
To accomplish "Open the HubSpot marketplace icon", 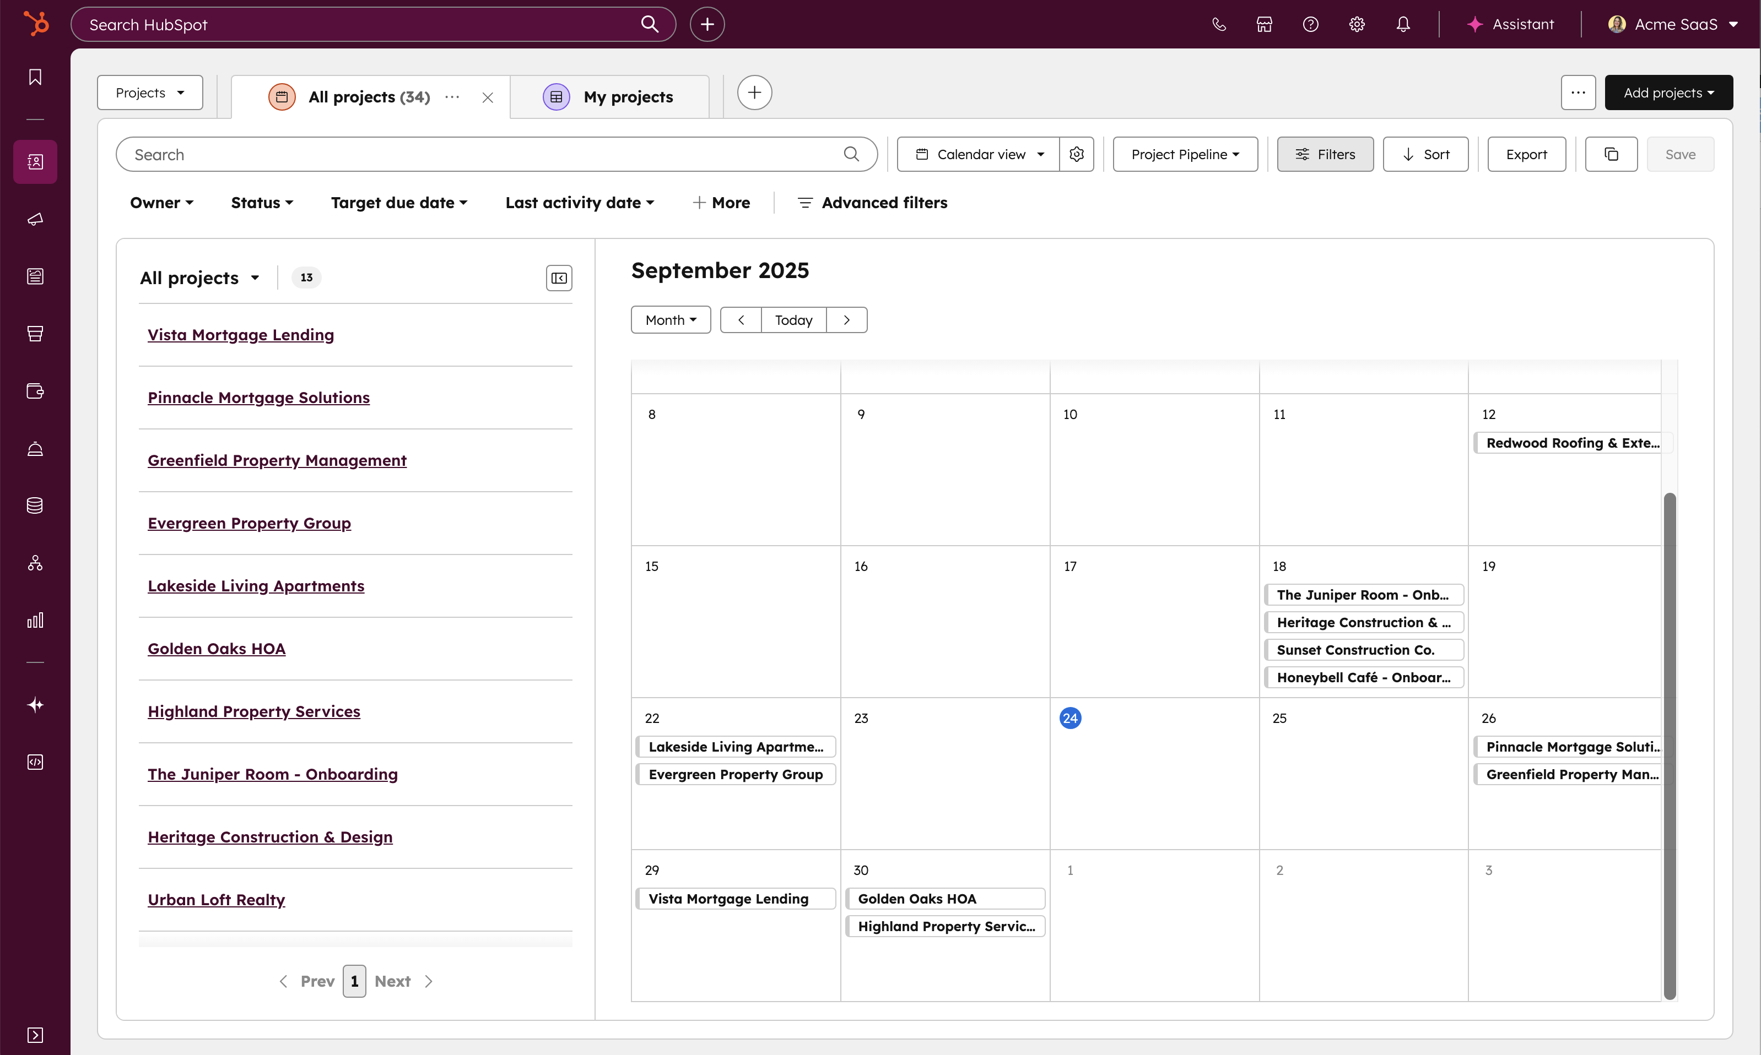I will click(x=1265, y=24).
